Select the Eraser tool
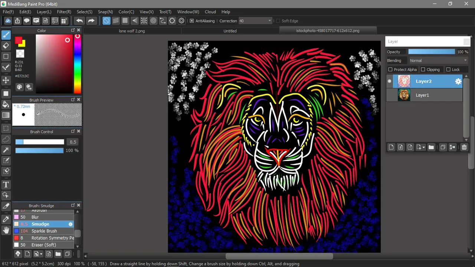Screen dimensions: 475x267 6,46
